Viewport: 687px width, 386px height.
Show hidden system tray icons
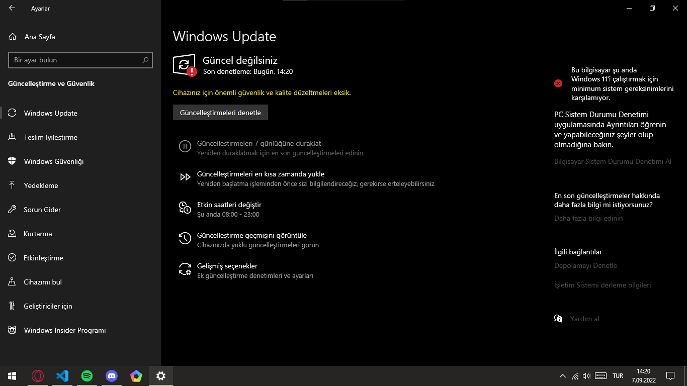[563, 376]
